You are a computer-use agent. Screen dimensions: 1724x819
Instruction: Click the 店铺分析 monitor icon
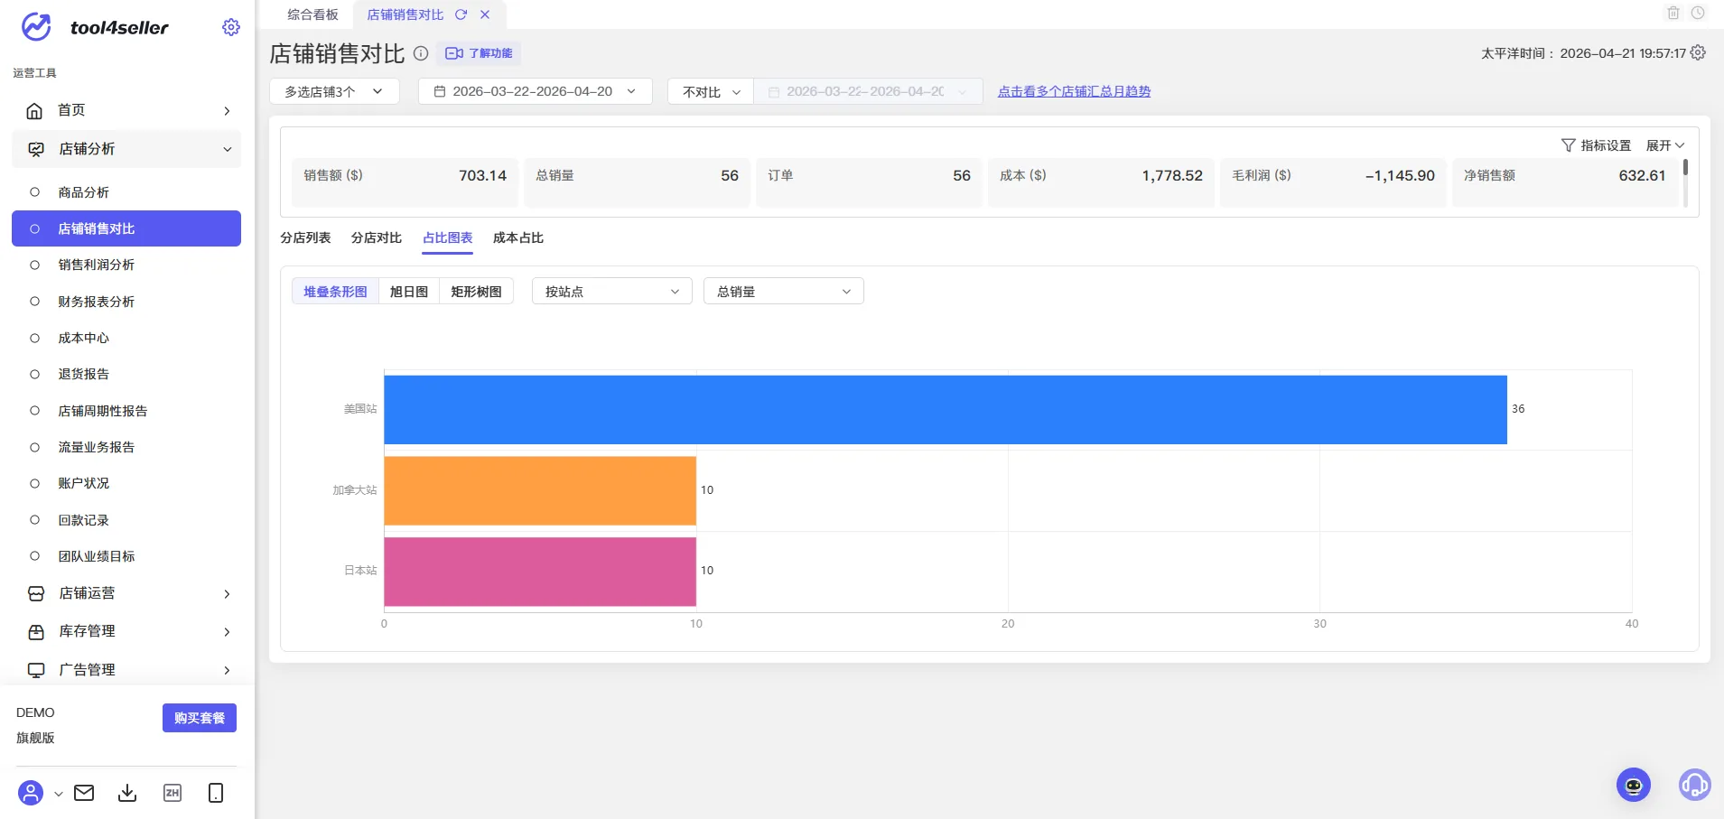tap(36, 149)
